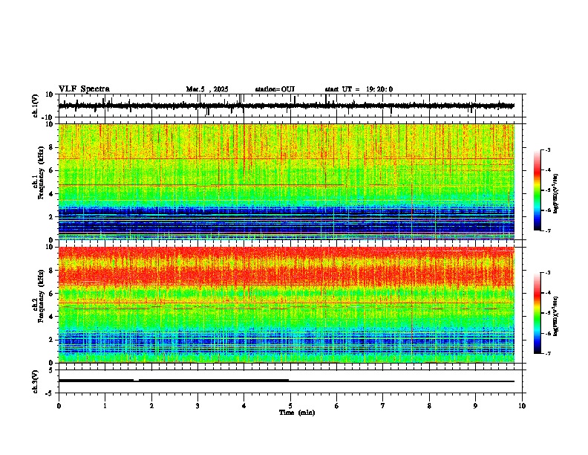Select the date text "Mar.5 , 2025"
The image size is (588, 455).
point(207,89)
